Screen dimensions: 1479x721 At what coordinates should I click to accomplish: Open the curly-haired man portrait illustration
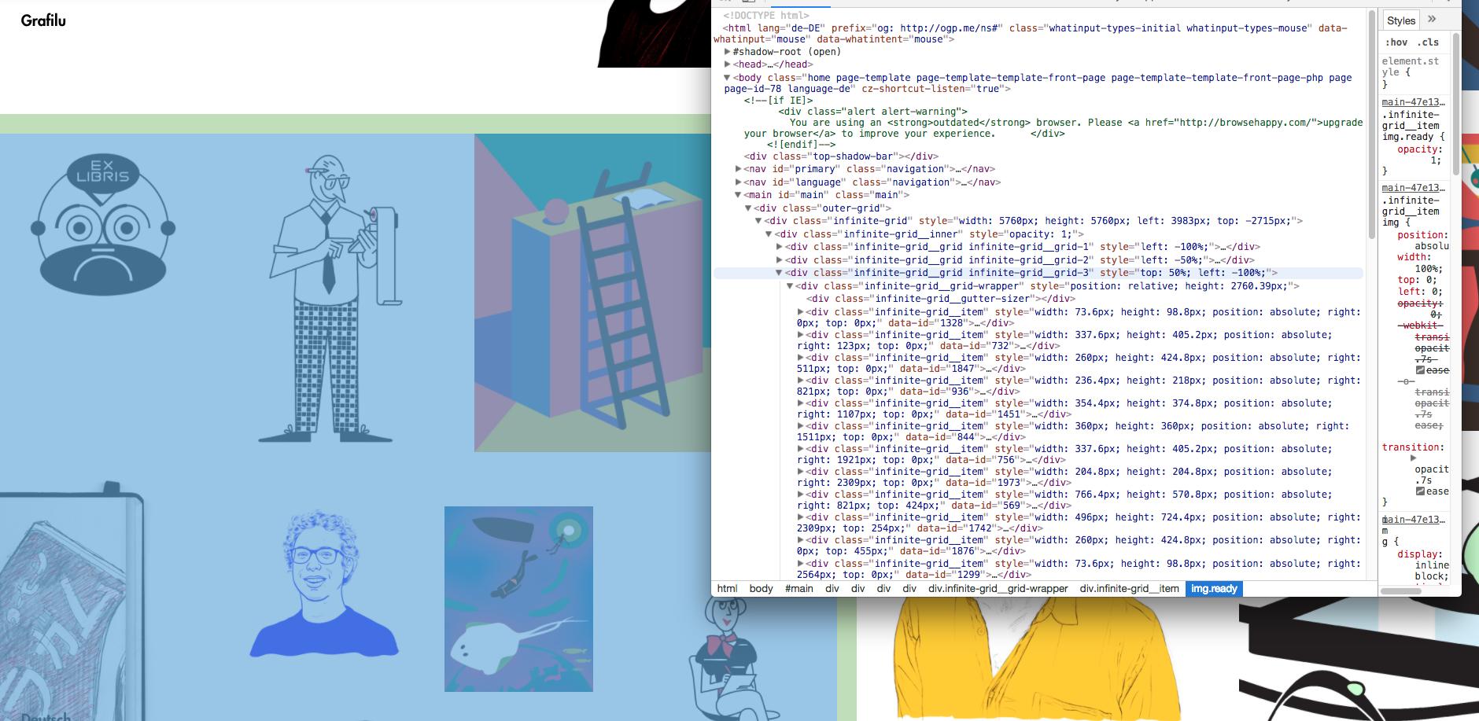pyautogui.click(x=324, y=583)
